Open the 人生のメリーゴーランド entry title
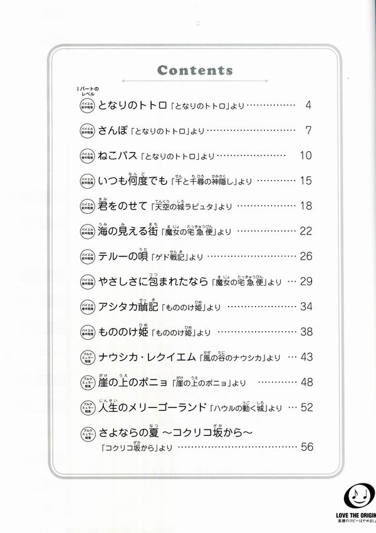The image size is (376, 533). (152, 407)
